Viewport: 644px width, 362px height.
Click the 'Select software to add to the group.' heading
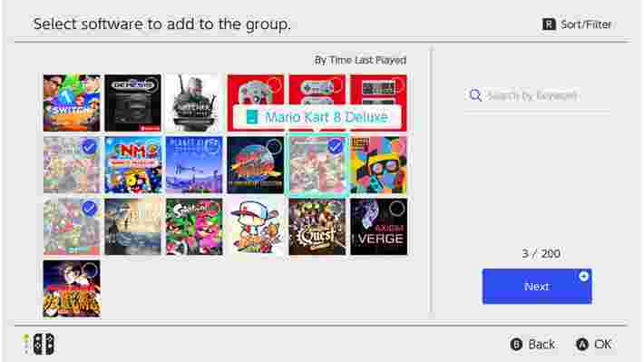[x=161, y=24]
